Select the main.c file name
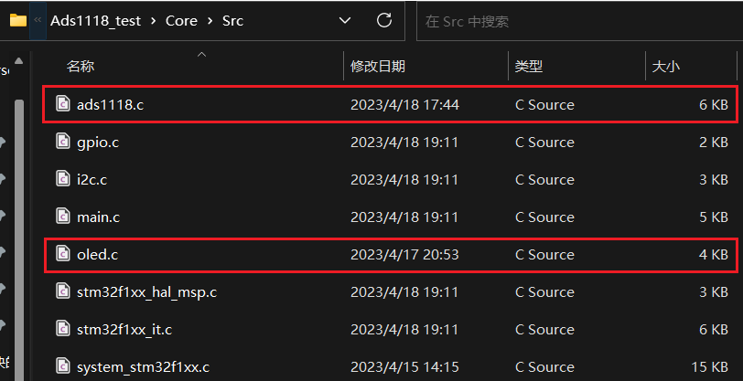The height and width of the screenshot is (381, 743). [98, 217]
